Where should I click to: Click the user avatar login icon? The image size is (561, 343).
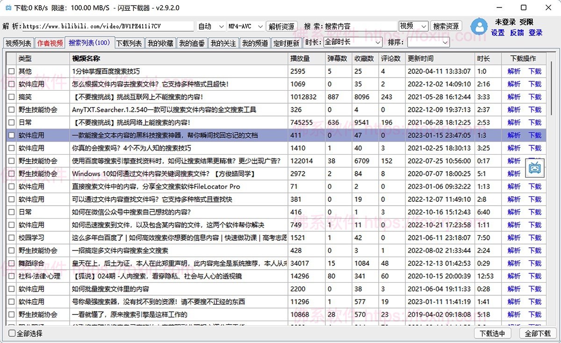tap(479, 27)
